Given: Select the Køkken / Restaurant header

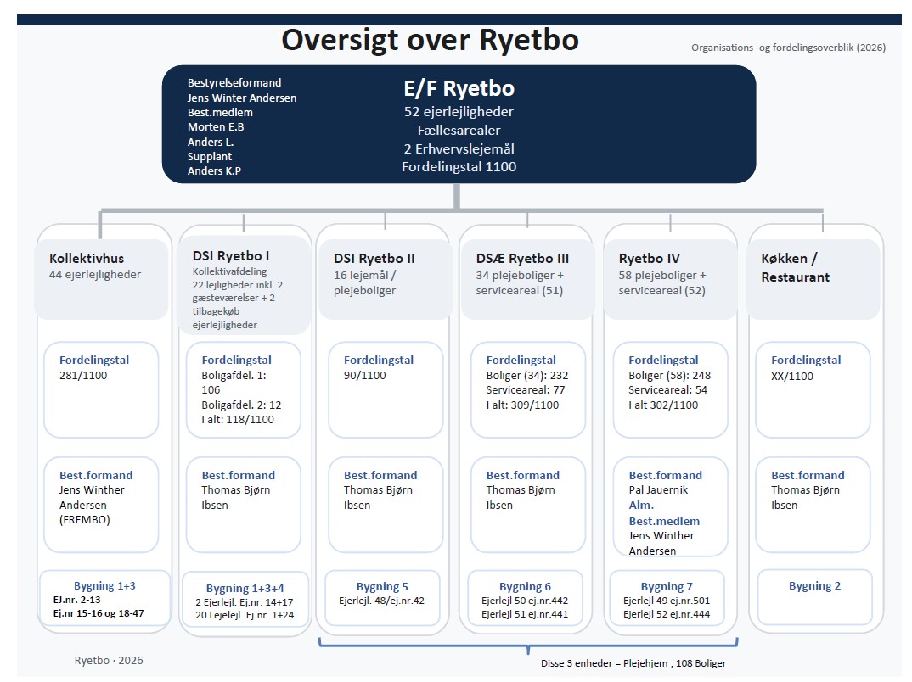Looking at the screenshot, I should (x=813, y=279).
